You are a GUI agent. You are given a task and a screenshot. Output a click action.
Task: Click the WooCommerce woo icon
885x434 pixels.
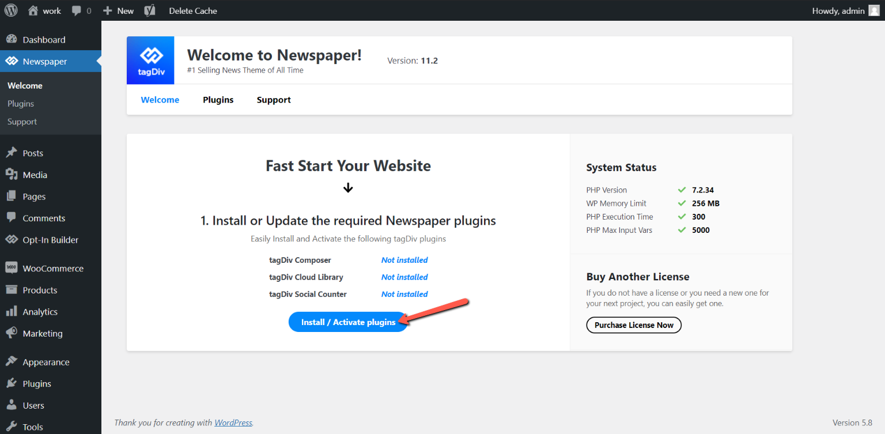pos(11,268)
